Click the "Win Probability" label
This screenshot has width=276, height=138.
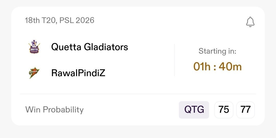pos(54,110)
